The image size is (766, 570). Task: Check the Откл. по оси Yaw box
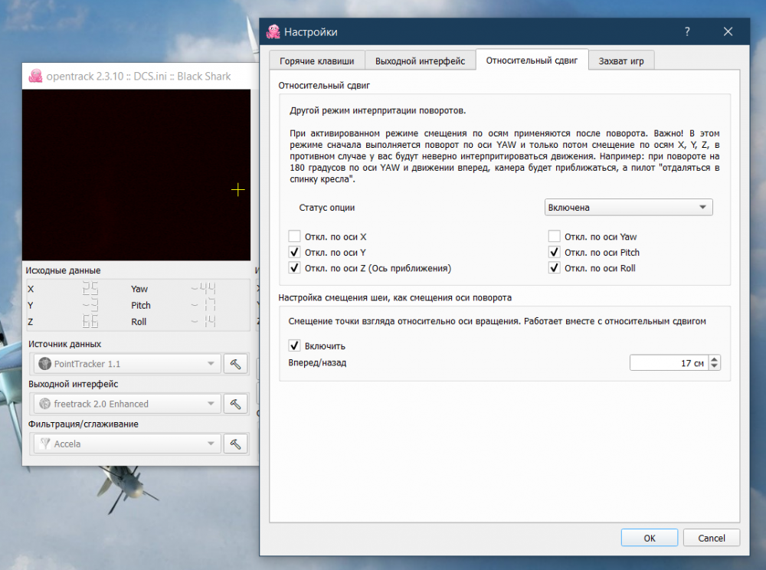(x=555, y=237)
